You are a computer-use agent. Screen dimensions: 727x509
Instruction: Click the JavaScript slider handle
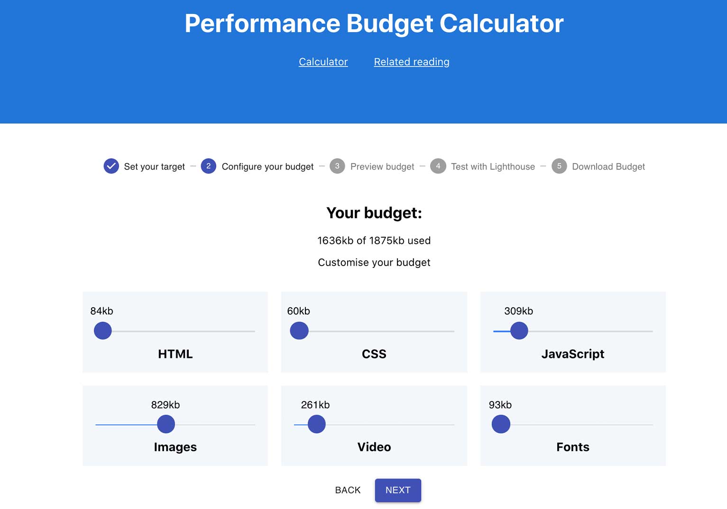pyautogui.click(x=519, y=330)
